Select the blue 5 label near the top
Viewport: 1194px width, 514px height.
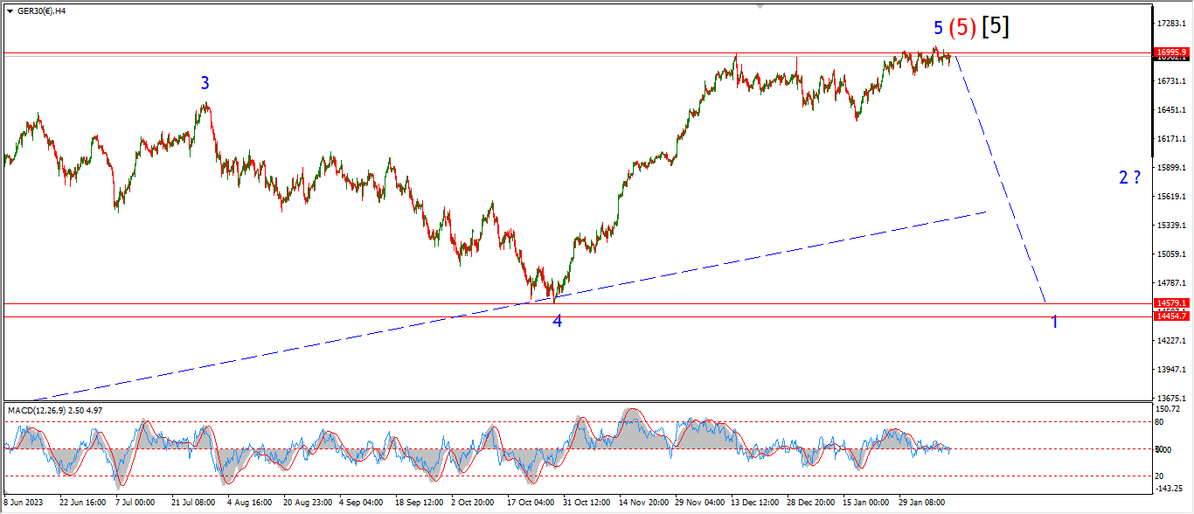[x=938, y=28]
